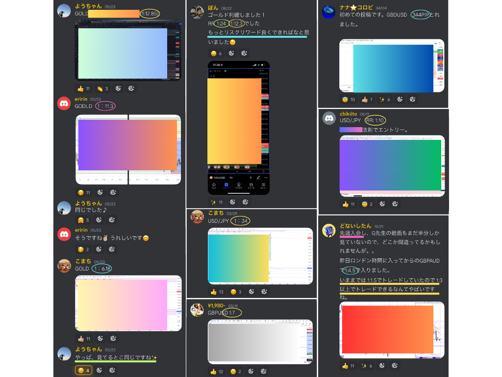
Task: Open the XAUUSD symbol selector
Action: click(x=219, y=177)
